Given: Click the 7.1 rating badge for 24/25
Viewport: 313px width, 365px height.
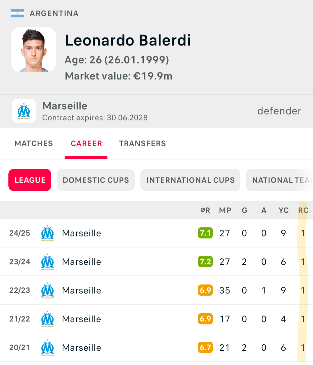Looking at the screenshot, I should [206, 233].
